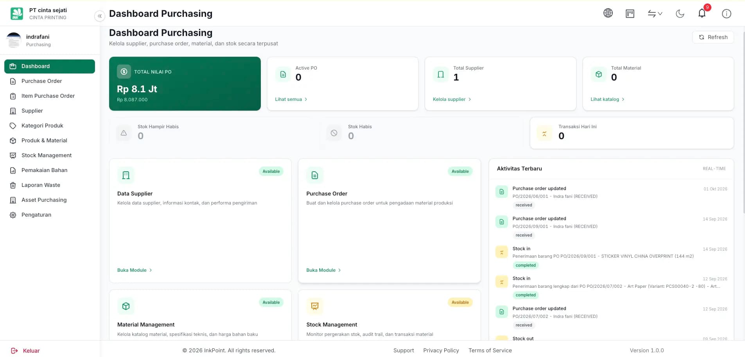Click the Refresh button
Screen dimensions: 745x357
[x=713, y=37]
